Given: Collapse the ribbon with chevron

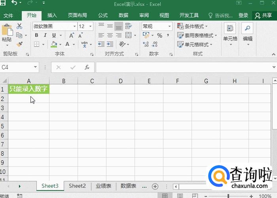Looking at the screenshot, I should pyautogui.click(x=274, y=55).
